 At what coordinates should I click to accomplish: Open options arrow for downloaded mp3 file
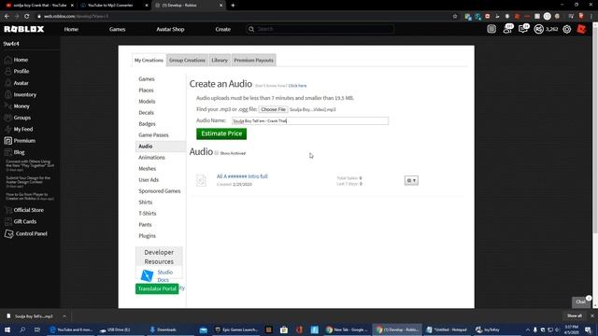point(64,316)
